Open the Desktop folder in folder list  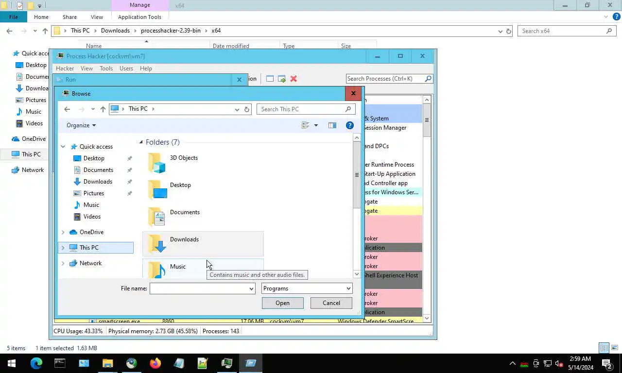[203, 190]
